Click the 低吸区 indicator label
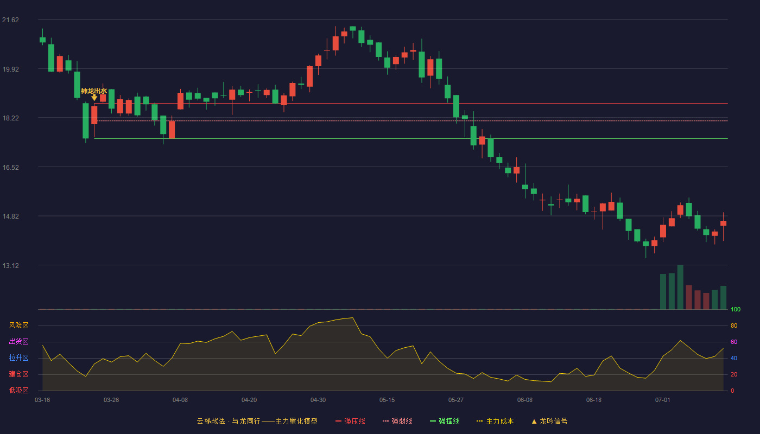760x434 pixels. pyautogui.click(x=18, y=390)
